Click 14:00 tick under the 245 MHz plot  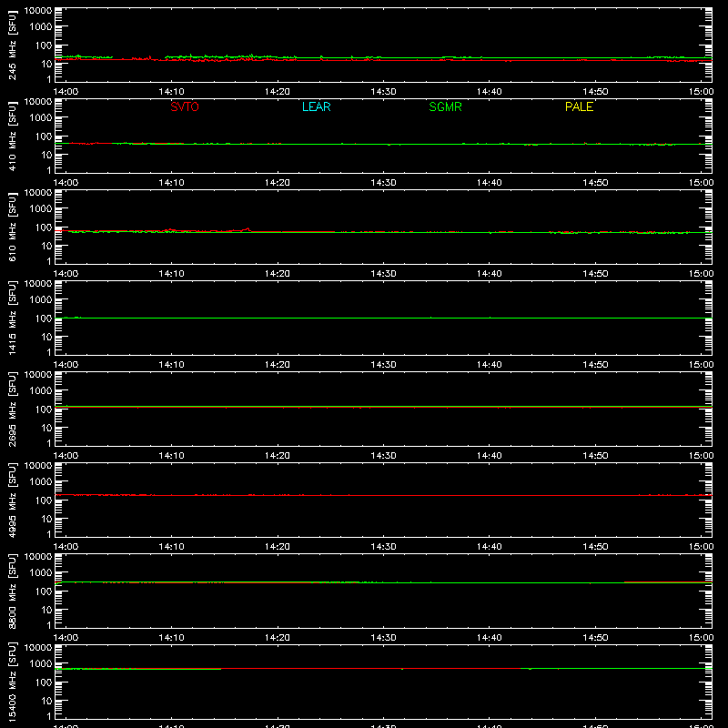[66, 92]
